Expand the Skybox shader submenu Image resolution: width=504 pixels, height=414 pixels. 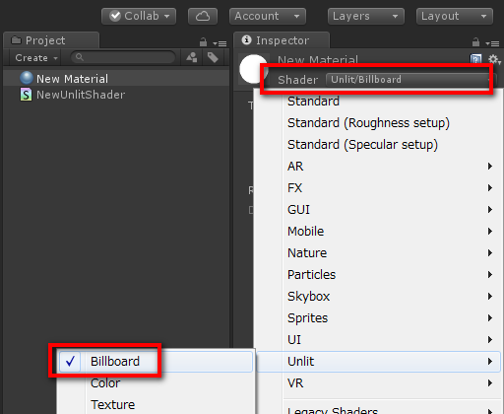tap(377, 297)
